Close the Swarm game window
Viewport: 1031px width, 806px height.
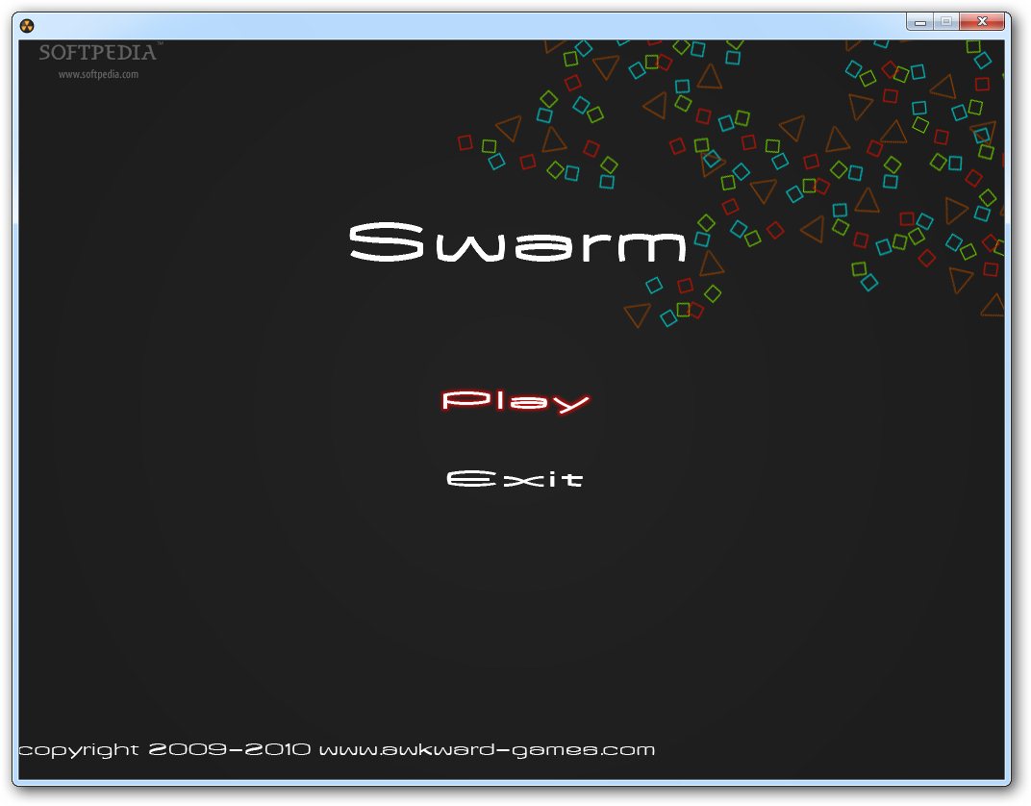tap(982, 22)
